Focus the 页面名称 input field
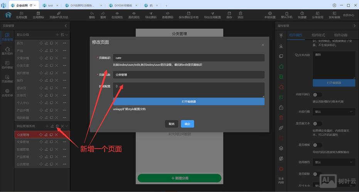This screenshot has height=192, width=359. [x=189, y=74]
